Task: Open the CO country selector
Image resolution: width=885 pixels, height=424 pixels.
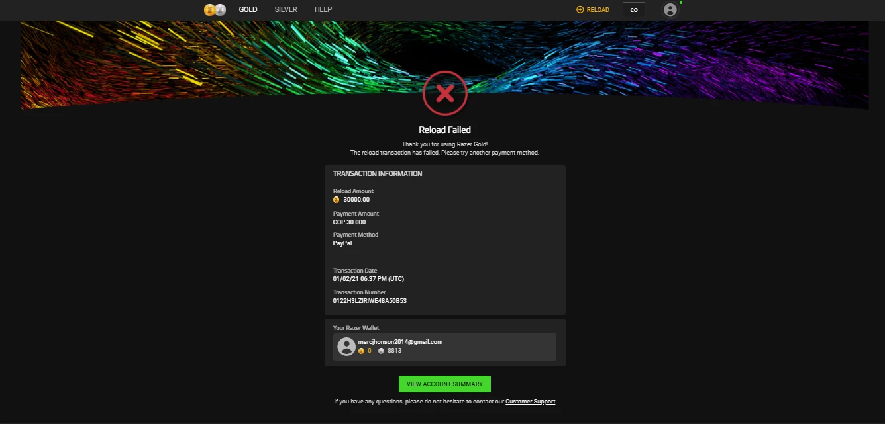Action: pyautogui.click(x=633, y=9)
